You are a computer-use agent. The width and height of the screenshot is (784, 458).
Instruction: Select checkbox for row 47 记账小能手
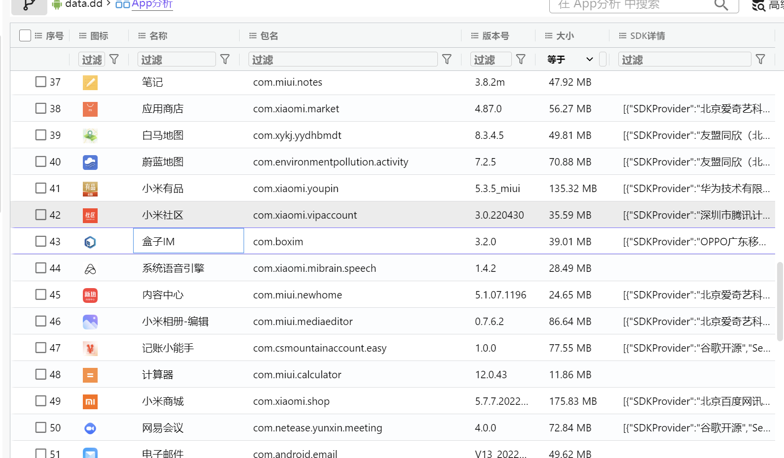click(x=40, y=348)
